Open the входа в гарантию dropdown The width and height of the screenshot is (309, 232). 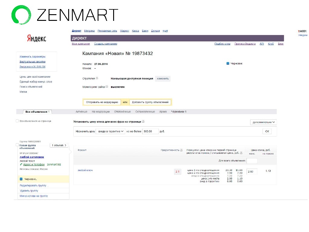(110, 131)
